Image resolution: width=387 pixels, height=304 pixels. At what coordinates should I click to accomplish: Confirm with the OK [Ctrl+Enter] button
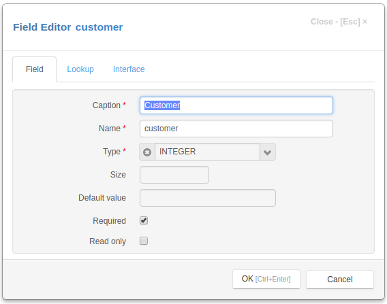point(266,279)
